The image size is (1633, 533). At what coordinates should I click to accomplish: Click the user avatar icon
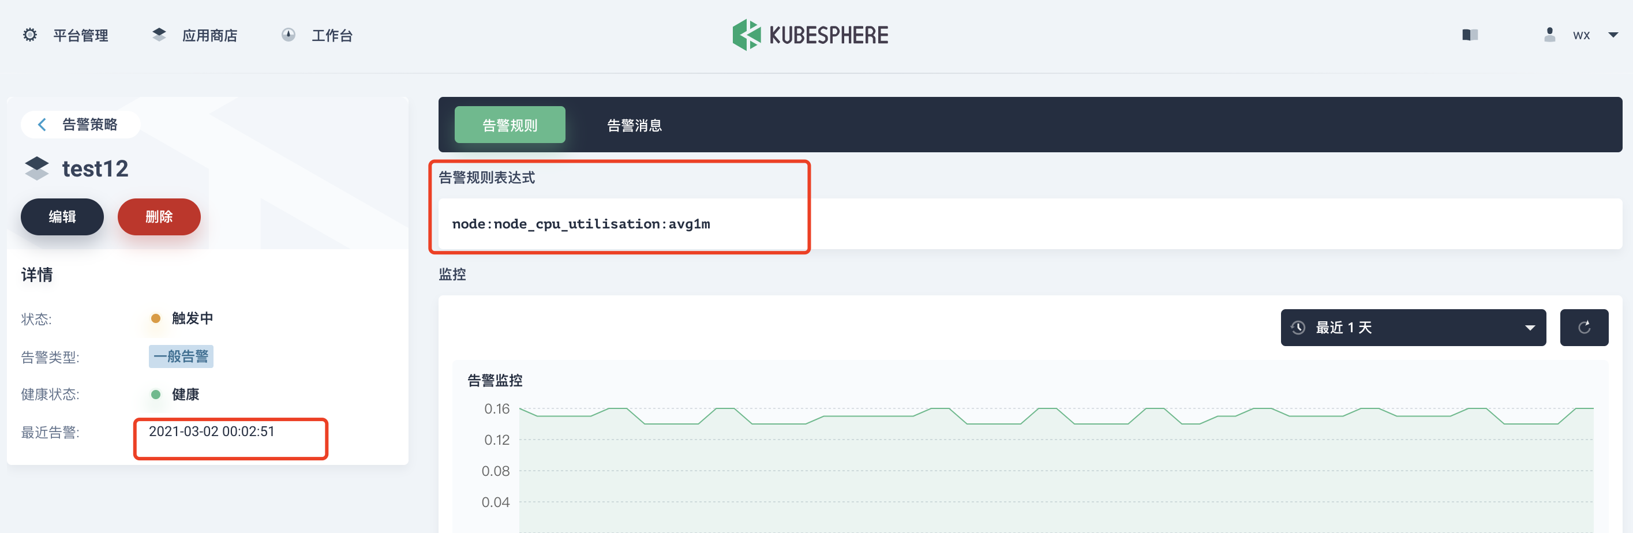point(1549,35)
